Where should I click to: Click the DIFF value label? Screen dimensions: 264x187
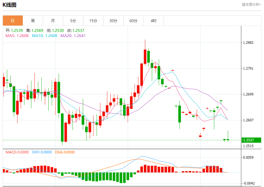pos(42,152)
